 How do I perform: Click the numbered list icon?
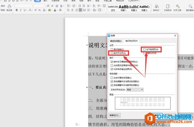tap(74, 6)
